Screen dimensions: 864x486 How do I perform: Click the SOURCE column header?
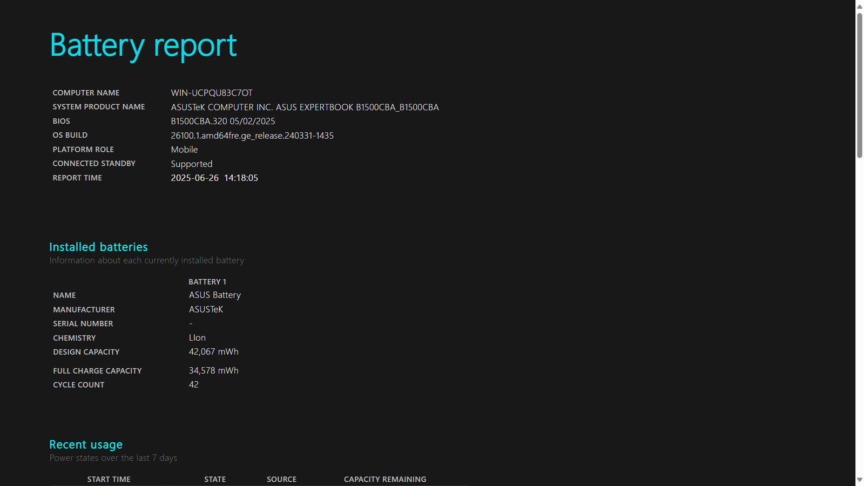coord(281,480)
